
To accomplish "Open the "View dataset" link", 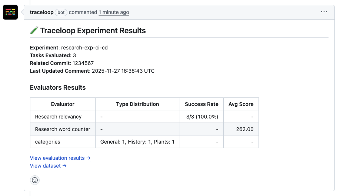I will 48,166.
